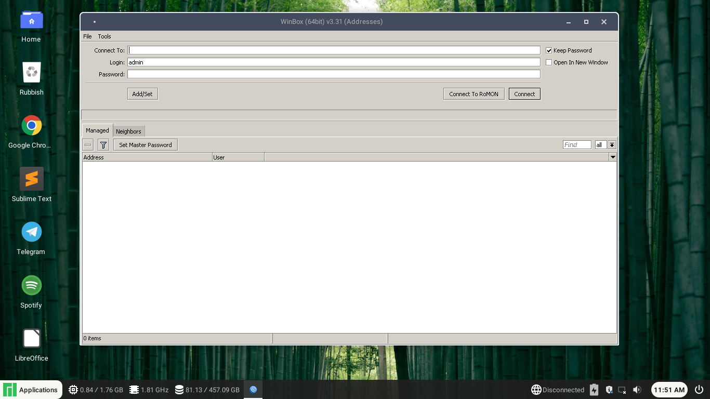Screen dimensions: 710x399
Task: Open the Tools menu
Action: [104, 36]
